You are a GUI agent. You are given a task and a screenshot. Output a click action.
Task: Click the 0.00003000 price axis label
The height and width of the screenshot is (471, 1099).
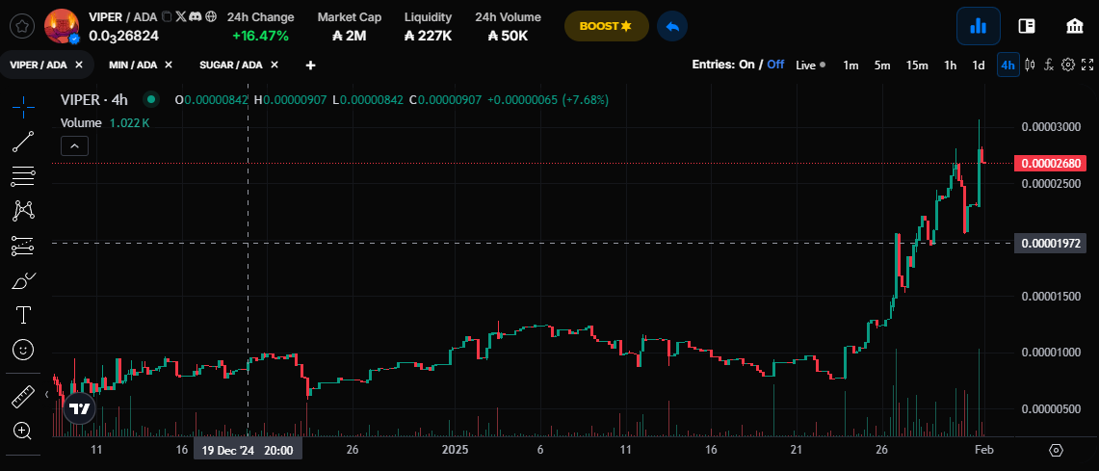[x=1051, y=127]
